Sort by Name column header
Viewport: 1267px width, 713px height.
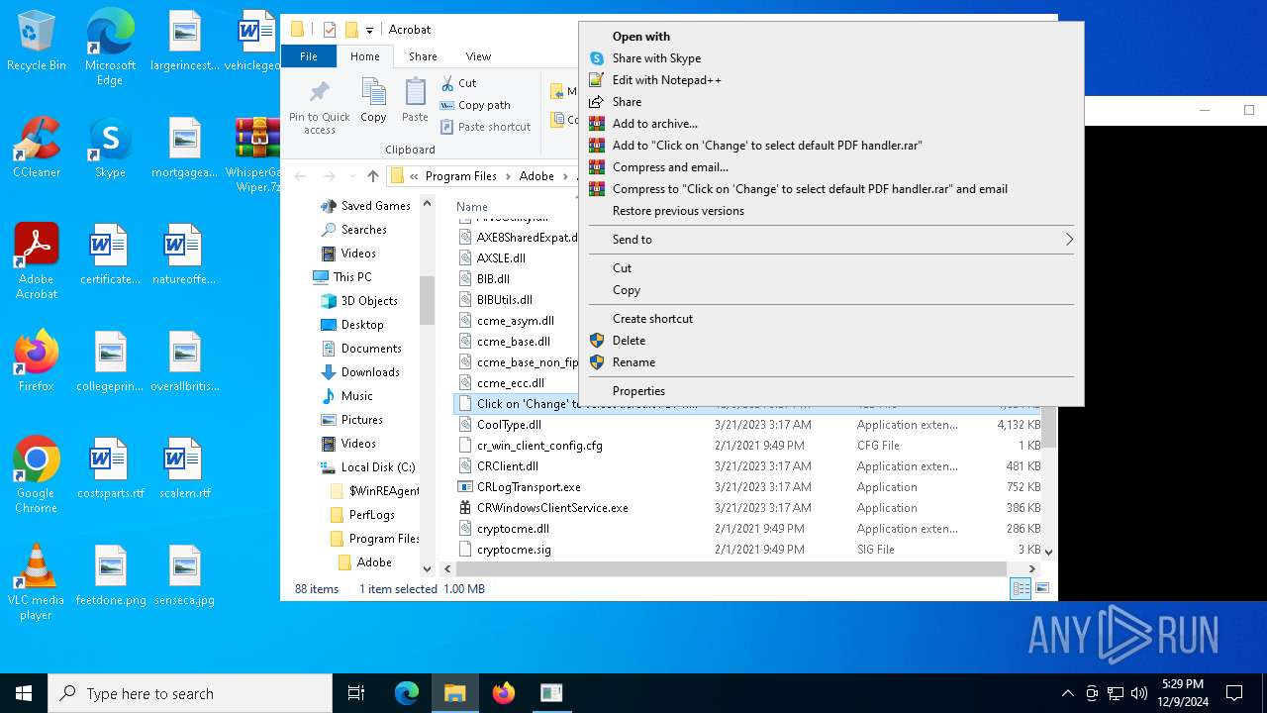(x=472, y=207)
